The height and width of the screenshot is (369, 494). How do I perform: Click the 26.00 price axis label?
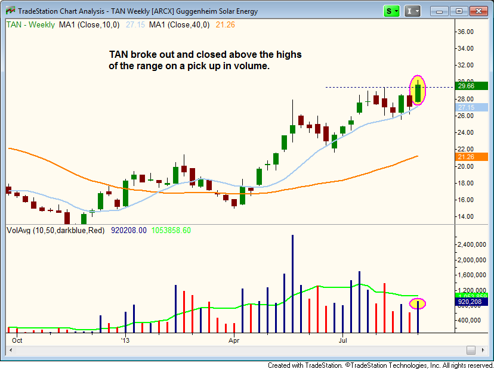pyautogui.click(x=465, y=116)
